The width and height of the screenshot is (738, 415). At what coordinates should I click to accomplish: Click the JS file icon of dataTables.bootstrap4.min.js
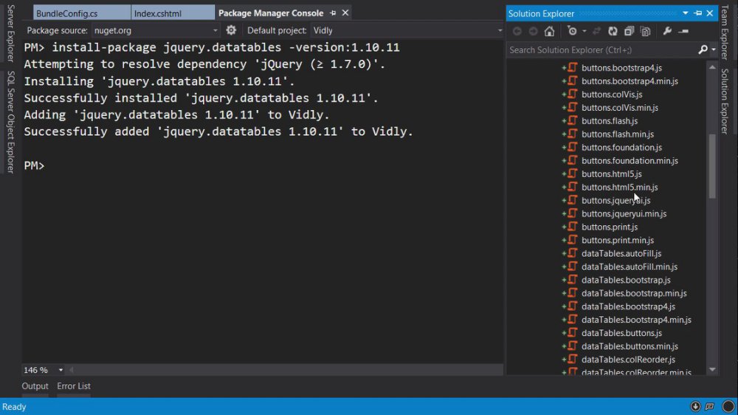pyautogui.click(x=573, y=320)
